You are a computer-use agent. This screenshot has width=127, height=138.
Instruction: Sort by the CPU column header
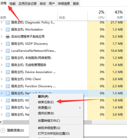point(97,15)
